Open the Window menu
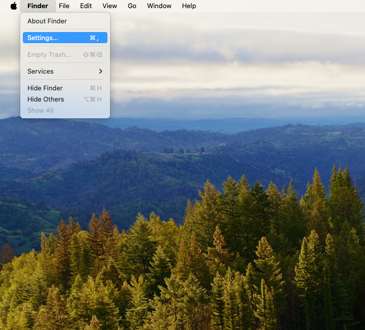The image size is (365, 330). point(159,6)
